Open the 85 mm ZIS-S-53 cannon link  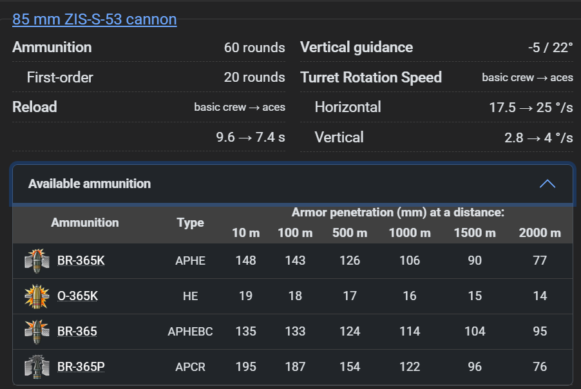[94, 19]
